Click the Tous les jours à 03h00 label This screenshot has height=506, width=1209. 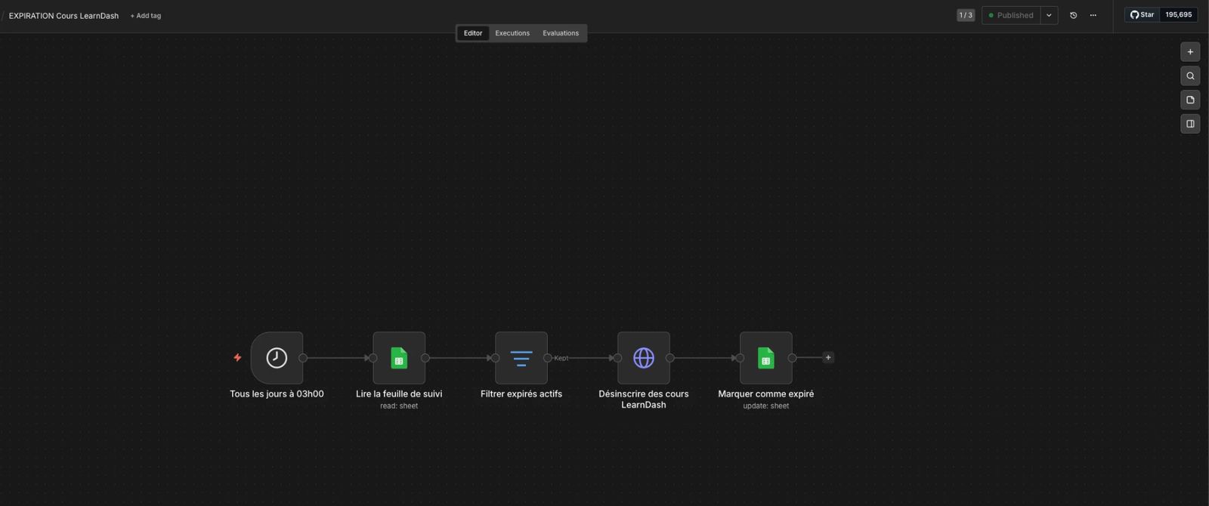277,394
